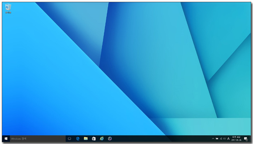Open the battery status tray icon
The width and height of the screenshot is (253, 144).
tap(217, 139)
